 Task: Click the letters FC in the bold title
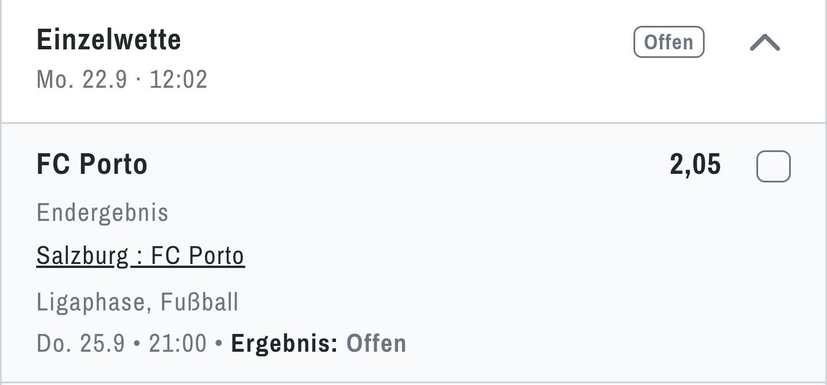click(x=53, y=165)
